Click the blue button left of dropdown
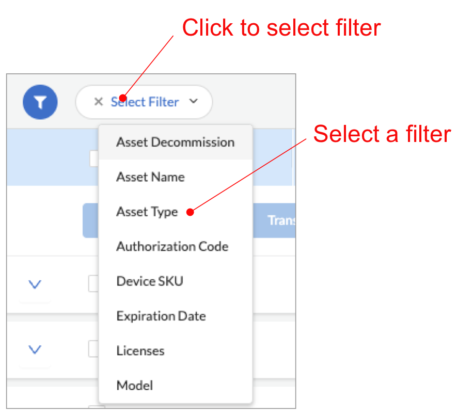The height and width of the screenshot is (414, 457). [90, 220]
